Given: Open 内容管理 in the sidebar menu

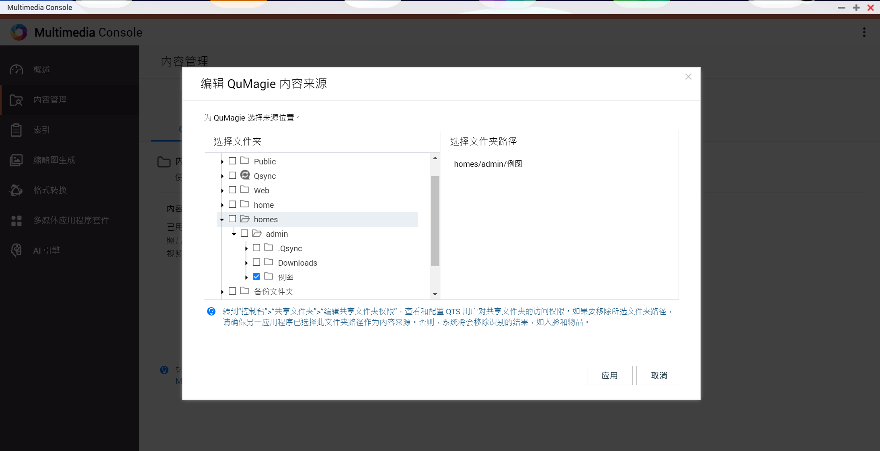Looking at the screenshot, I should 69,100.
